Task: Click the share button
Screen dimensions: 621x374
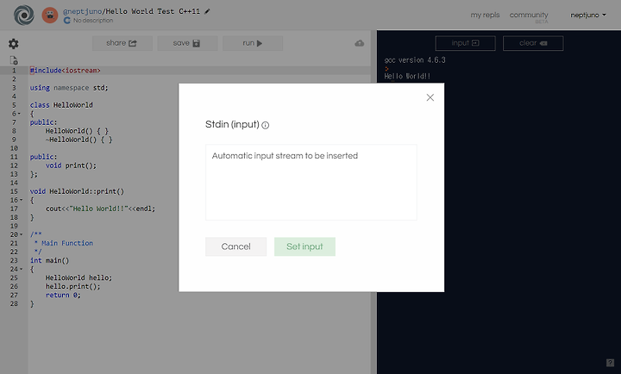Action: pos(122,43)
